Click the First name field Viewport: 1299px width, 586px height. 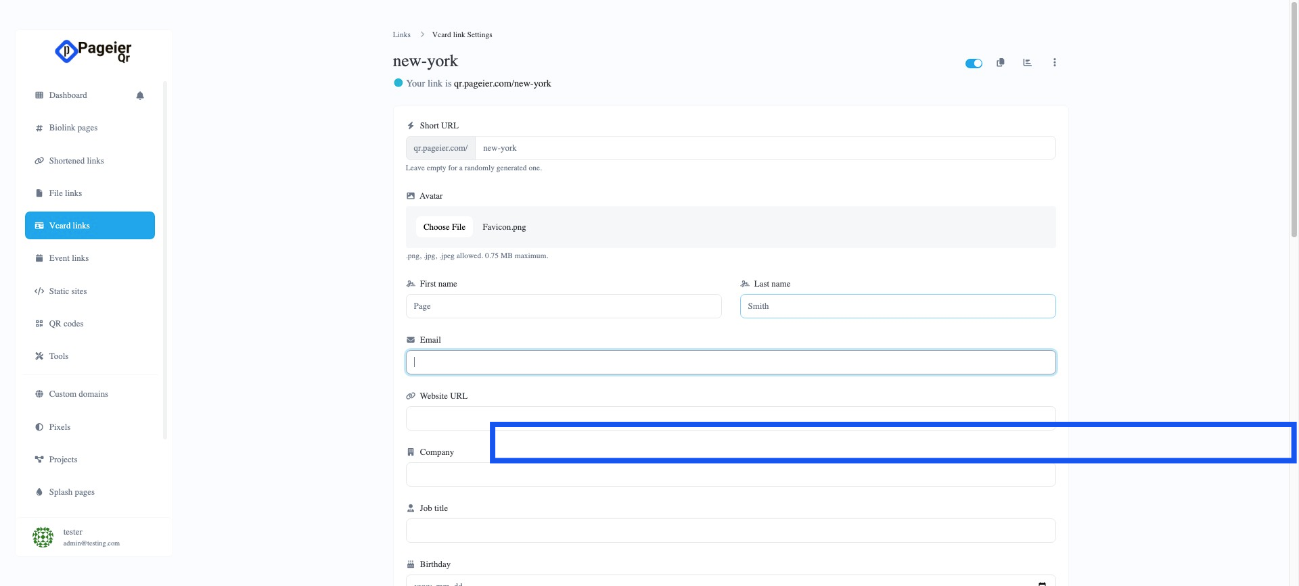[x=563, y=306]
